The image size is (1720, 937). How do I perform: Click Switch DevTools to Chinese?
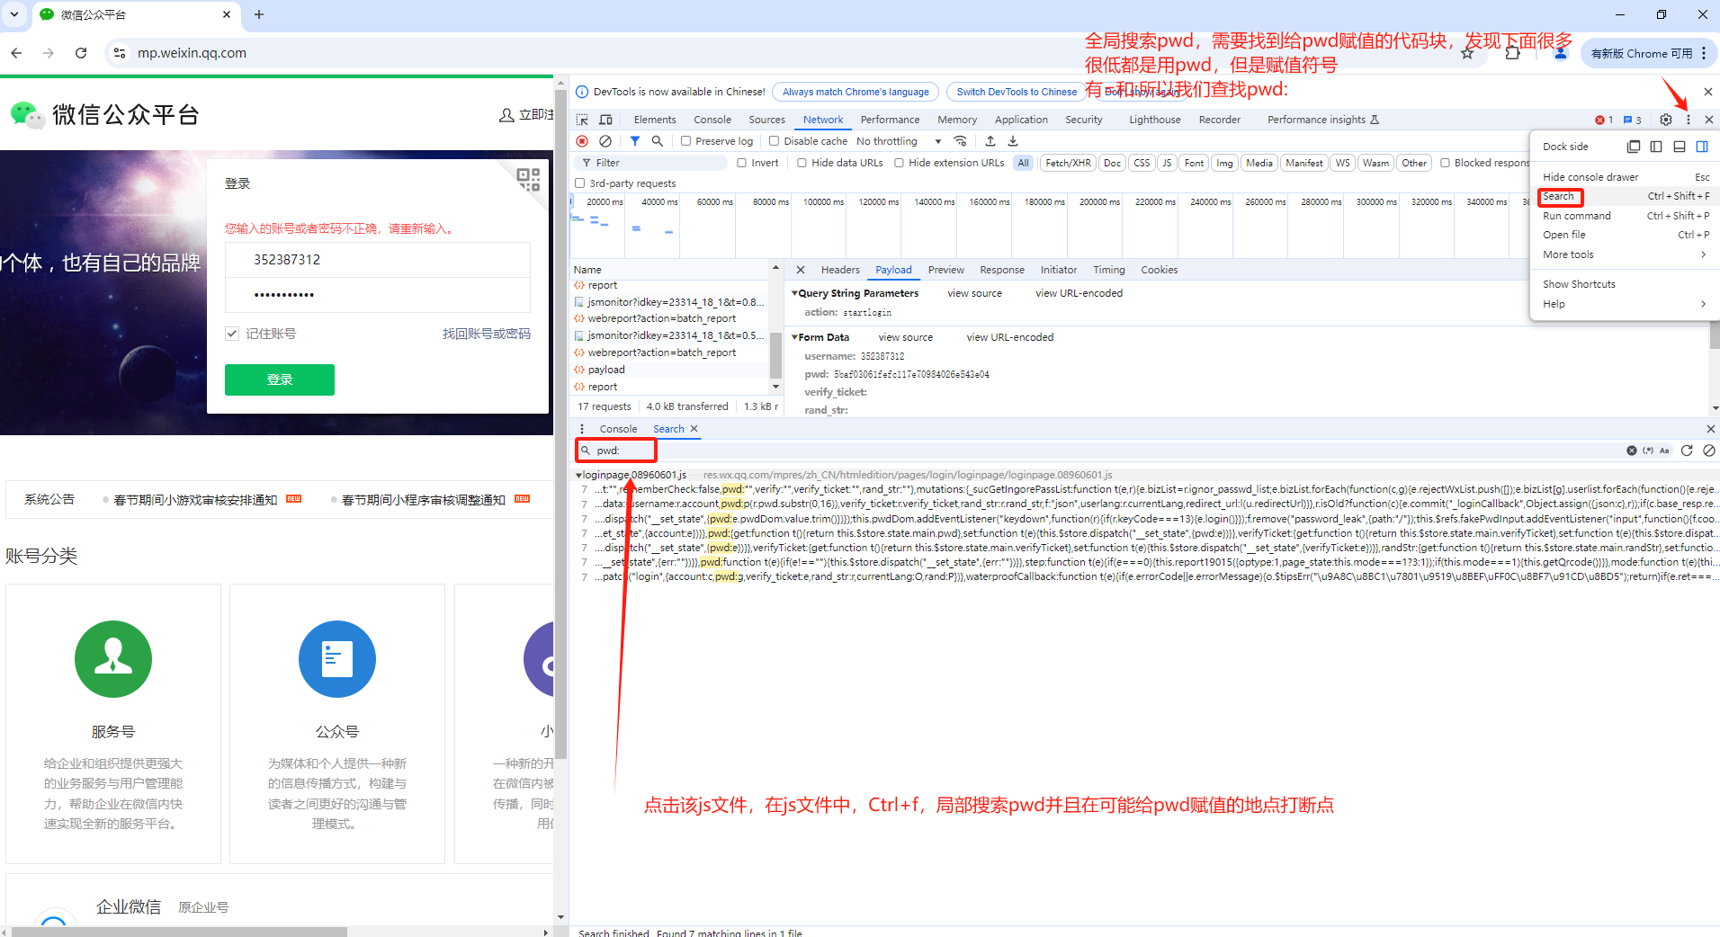(1017, 92)
